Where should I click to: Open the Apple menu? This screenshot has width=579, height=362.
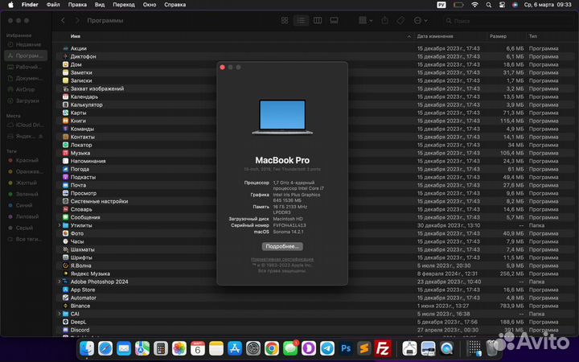pos(10,5)
